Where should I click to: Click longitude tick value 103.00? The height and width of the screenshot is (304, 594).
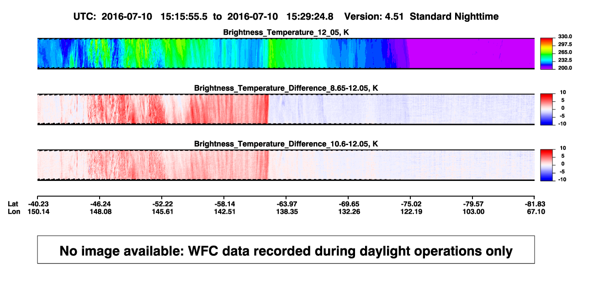pos(473,211)
